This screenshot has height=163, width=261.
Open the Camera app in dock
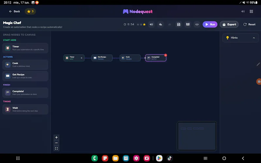146,158
